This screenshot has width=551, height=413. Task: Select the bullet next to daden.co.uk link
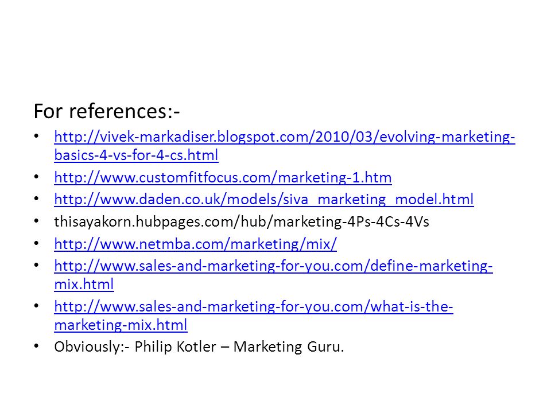click(37, 198)
